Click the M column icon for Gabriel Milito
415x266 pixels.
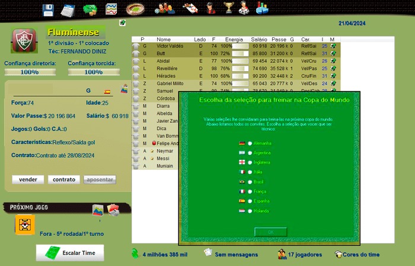[333, 84]
